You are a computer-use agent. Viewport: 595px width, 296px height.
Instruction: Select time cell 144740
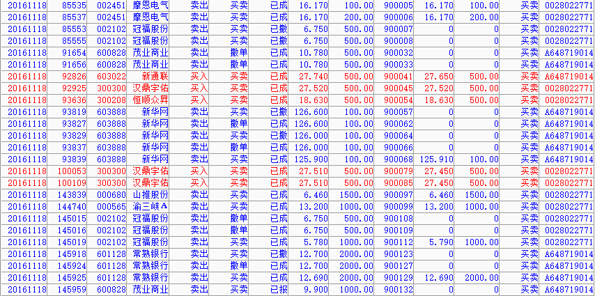click(x=72, y=207)
